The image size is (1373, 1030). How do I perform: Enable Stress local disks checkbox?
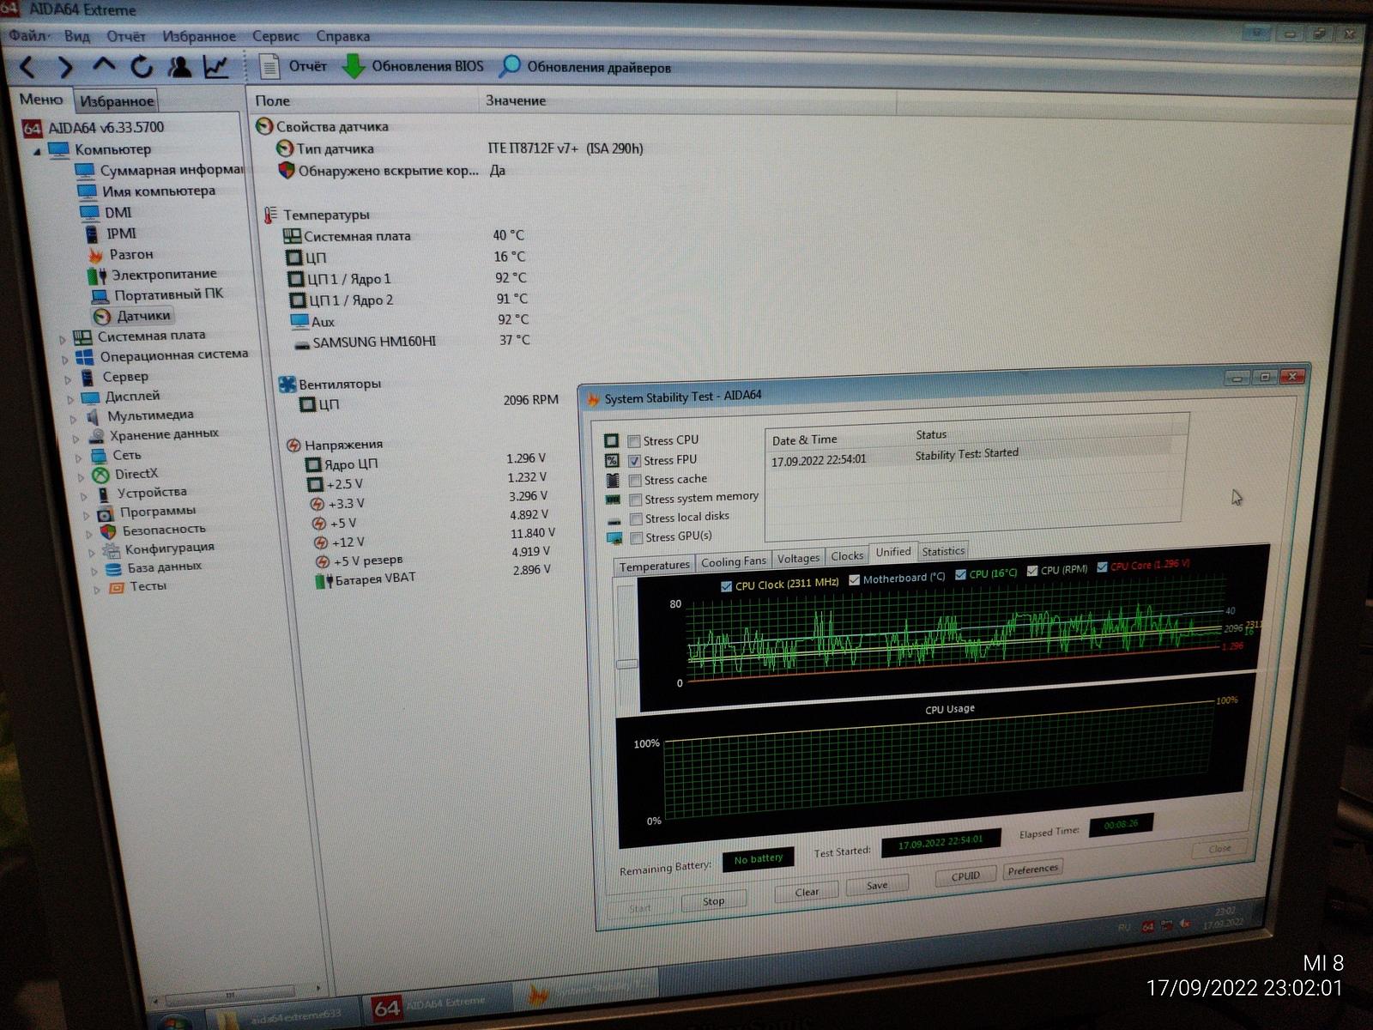[636, 519]
